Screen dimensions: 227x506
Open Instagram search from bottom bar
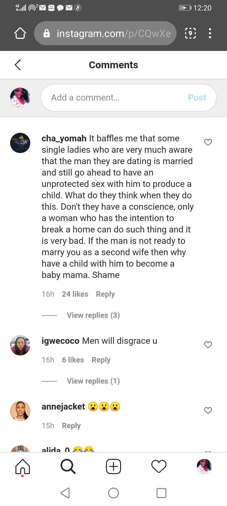(x=68, y=467)
